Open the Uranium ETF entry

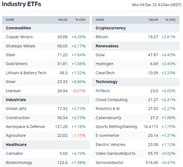pyautogui.click(x=13, y=91)
